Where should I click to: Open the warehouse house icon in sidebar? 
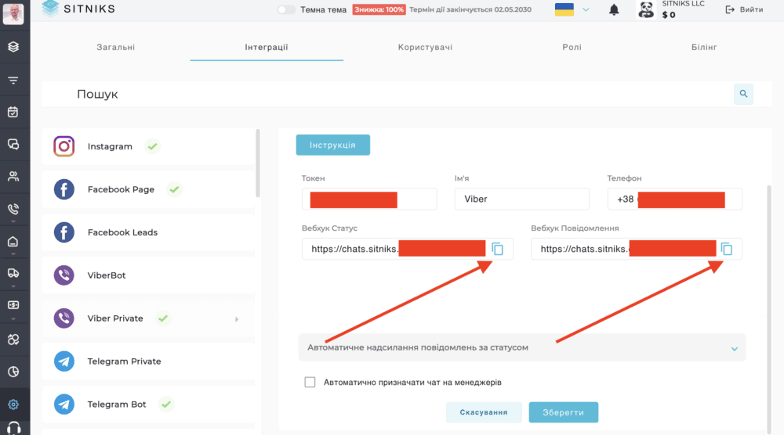tap(13, 242)
